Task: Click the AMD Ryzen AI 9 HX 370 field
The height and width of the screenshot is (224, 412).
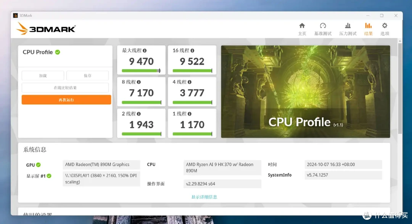Action: (x=222, y=167)
